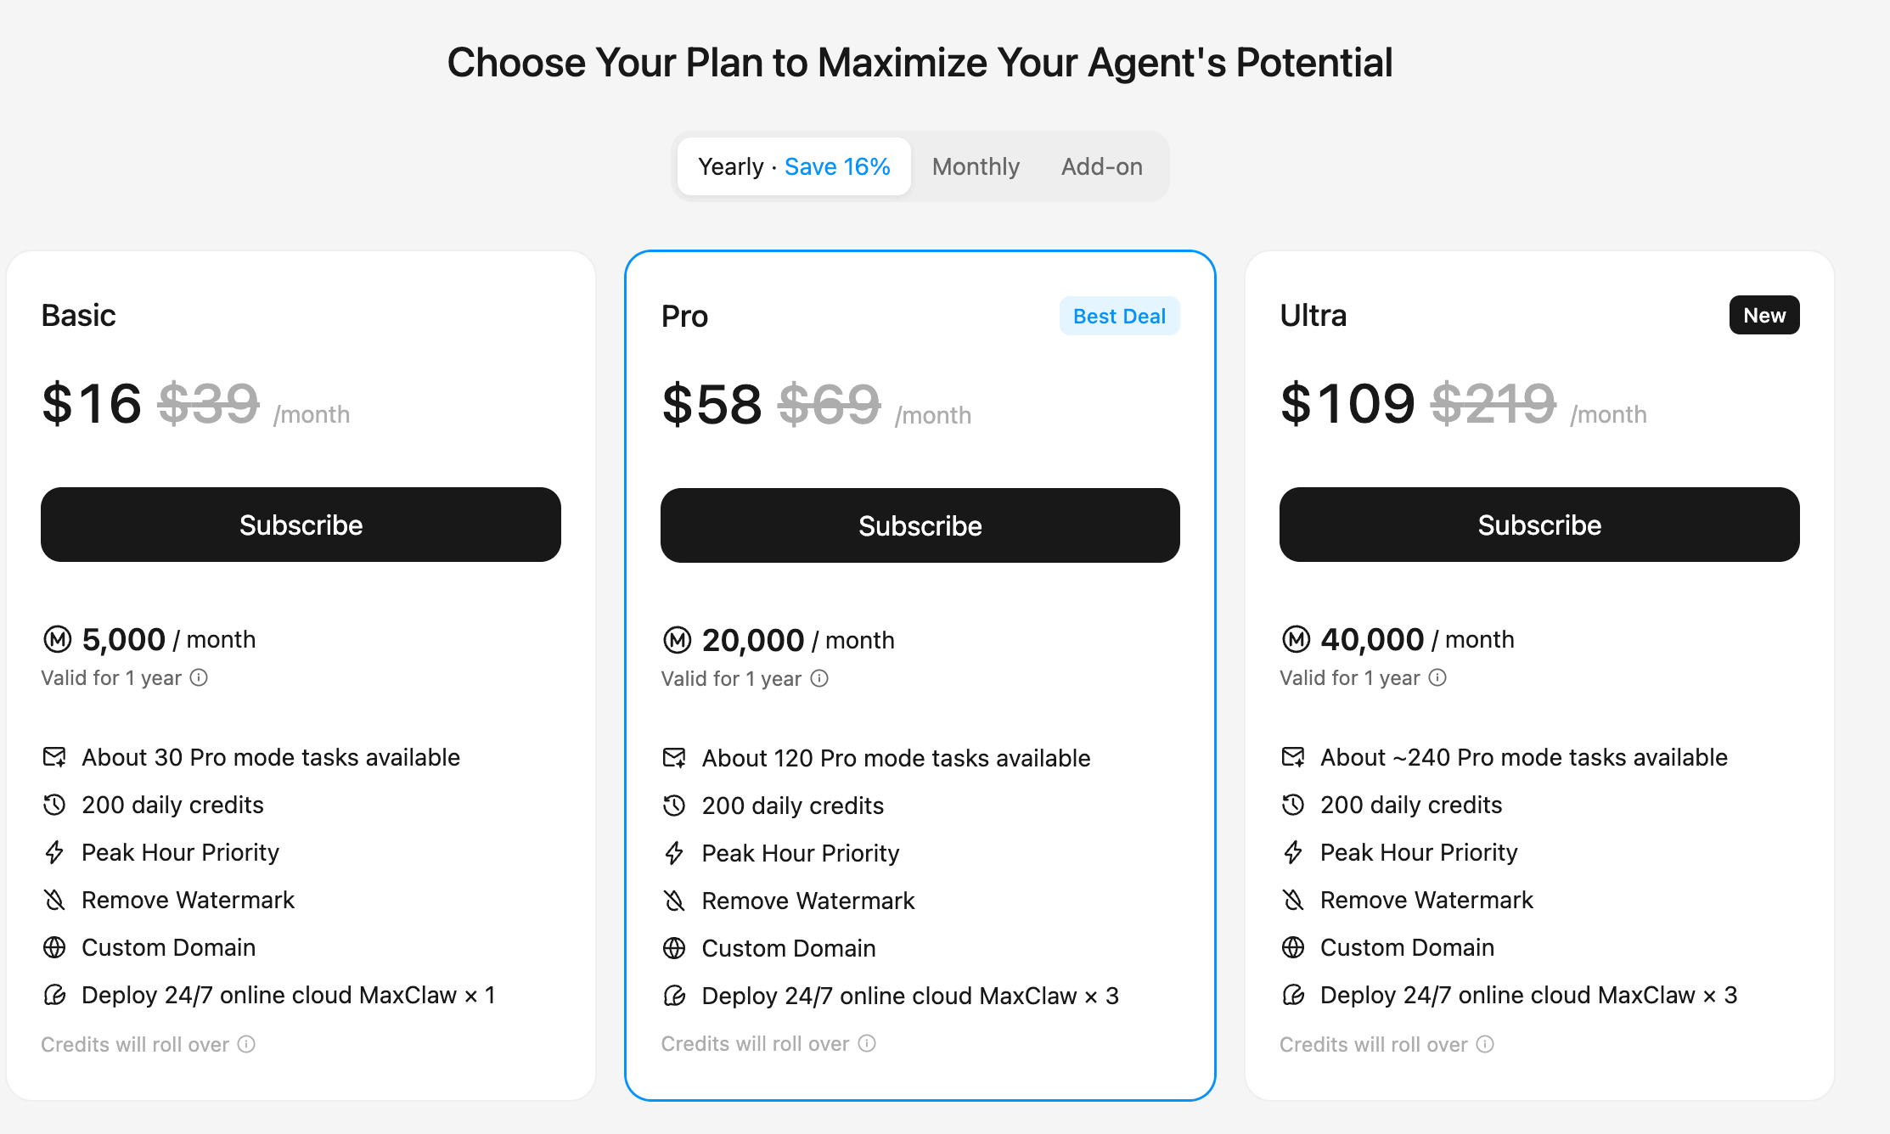Switch to Monthly billing tab
This screenshot has height=1134, width=1890.
(x=976, y=166)
